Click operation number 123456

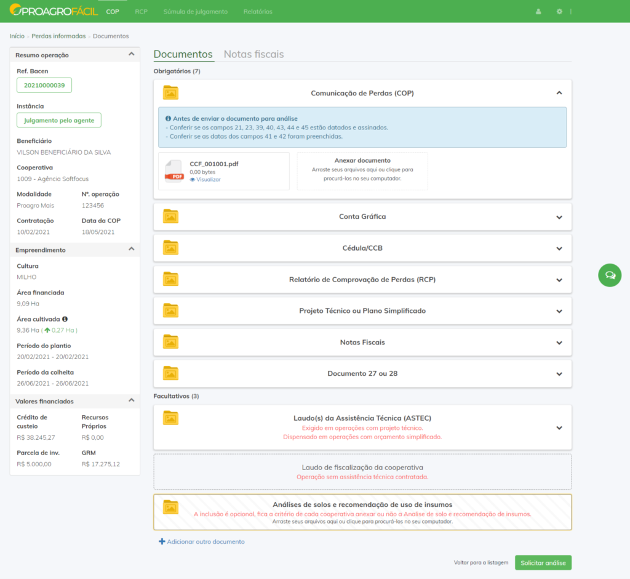93,205
